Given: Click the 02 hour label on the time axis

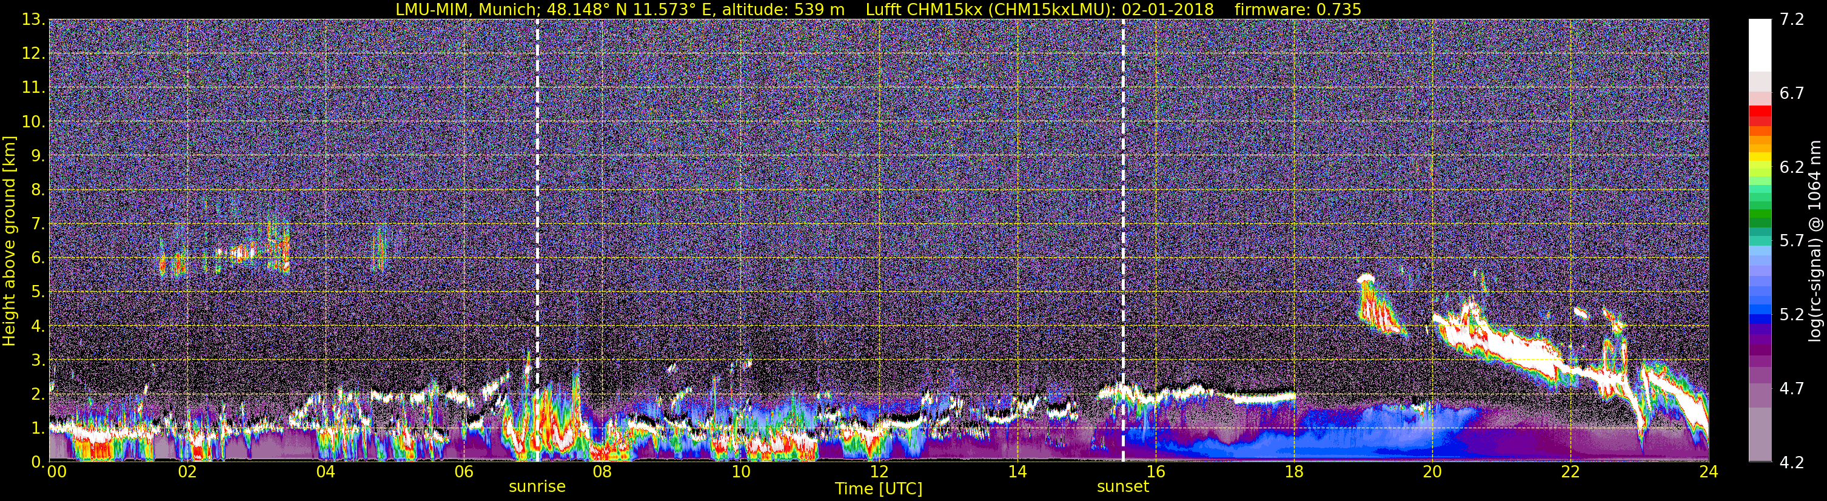Looking at the screenshot, I should point(187,472).
